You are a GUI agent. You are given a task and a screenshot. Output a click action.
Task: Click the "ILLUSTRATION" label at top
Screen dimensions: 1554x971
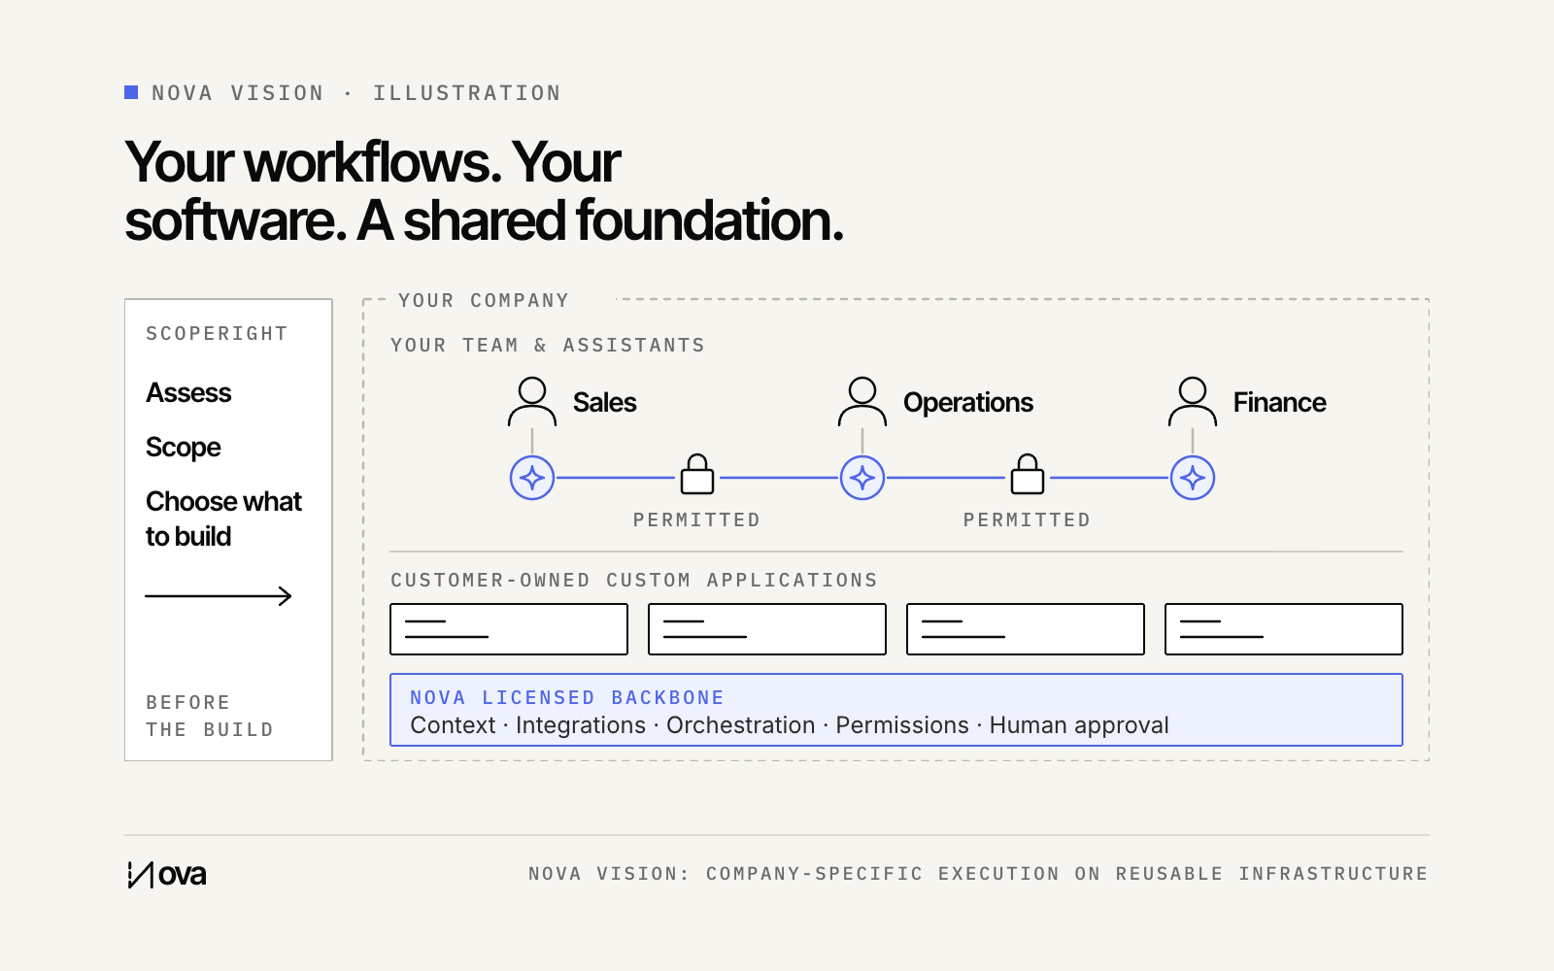tap(467, 93)
